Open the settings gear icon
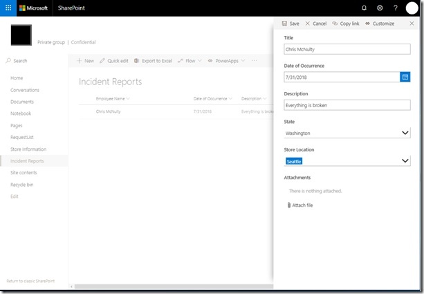The width and height of the screenshot is (424, 294). (380, 8)
